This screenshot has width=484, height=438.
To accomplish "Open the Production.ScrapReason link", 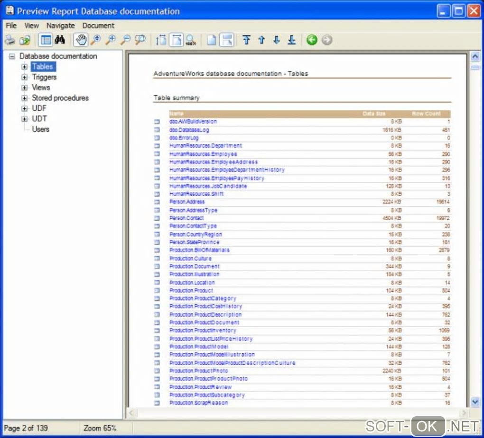I will (x=198, y=403).
